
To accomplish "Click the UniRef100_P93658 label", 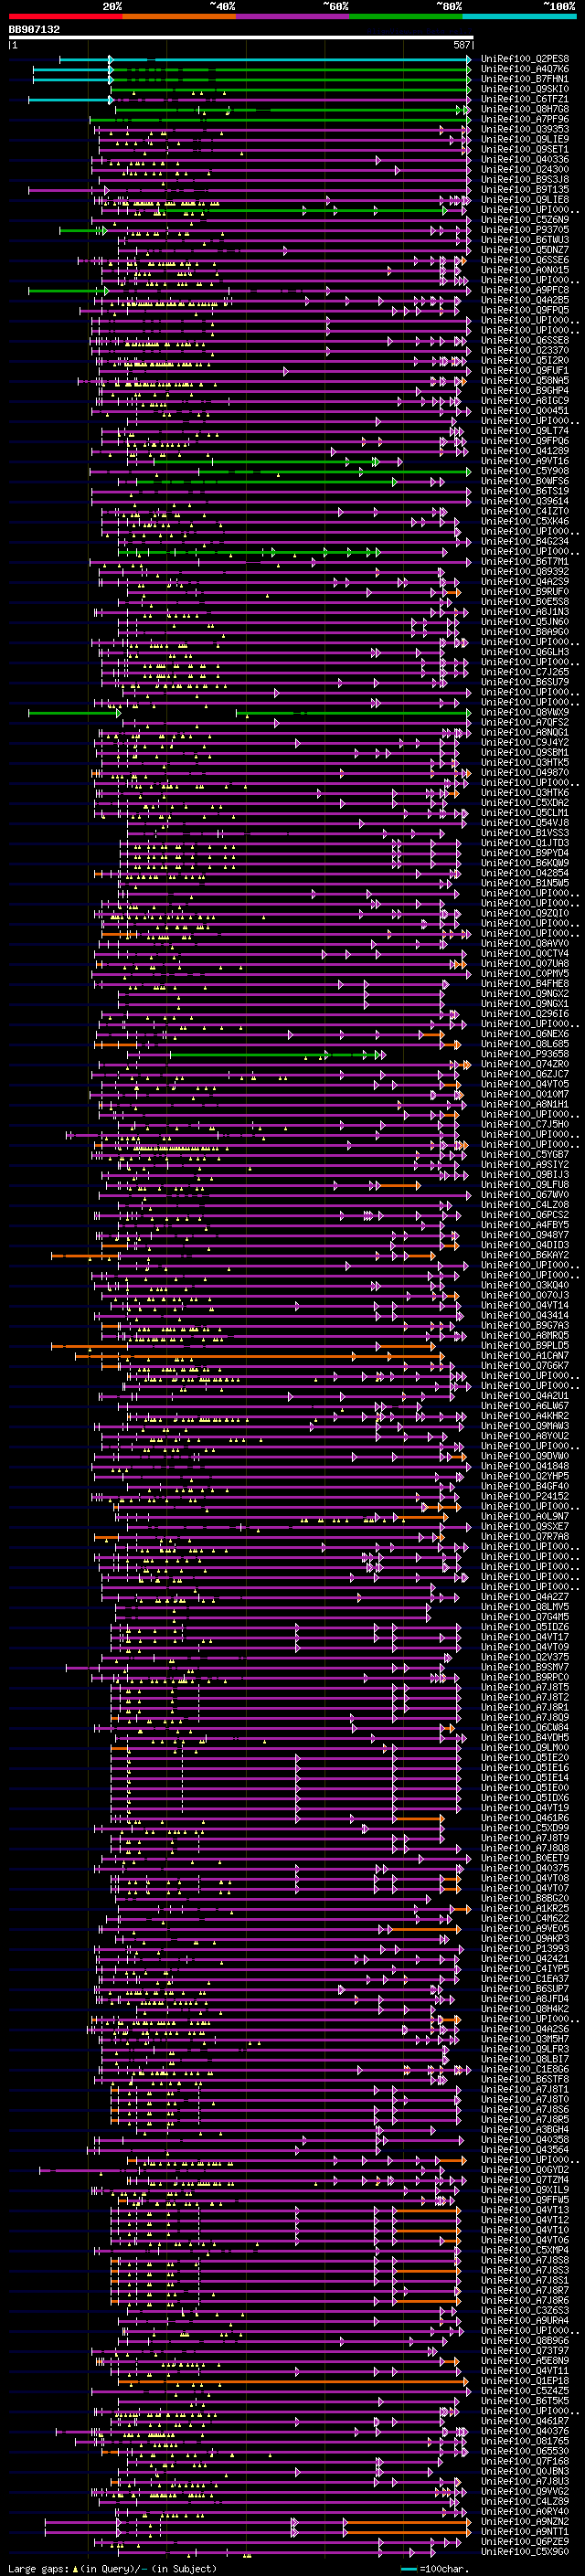I will pyautogui.click(x=524, y=1054).
